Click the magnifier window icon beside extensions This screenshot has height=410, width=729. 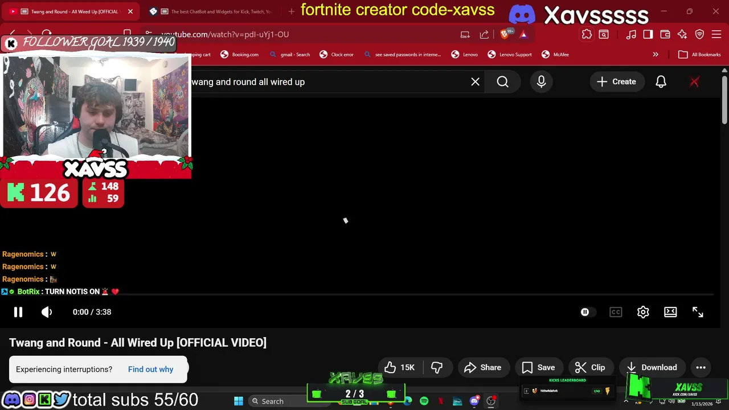[x=604, y=34]
